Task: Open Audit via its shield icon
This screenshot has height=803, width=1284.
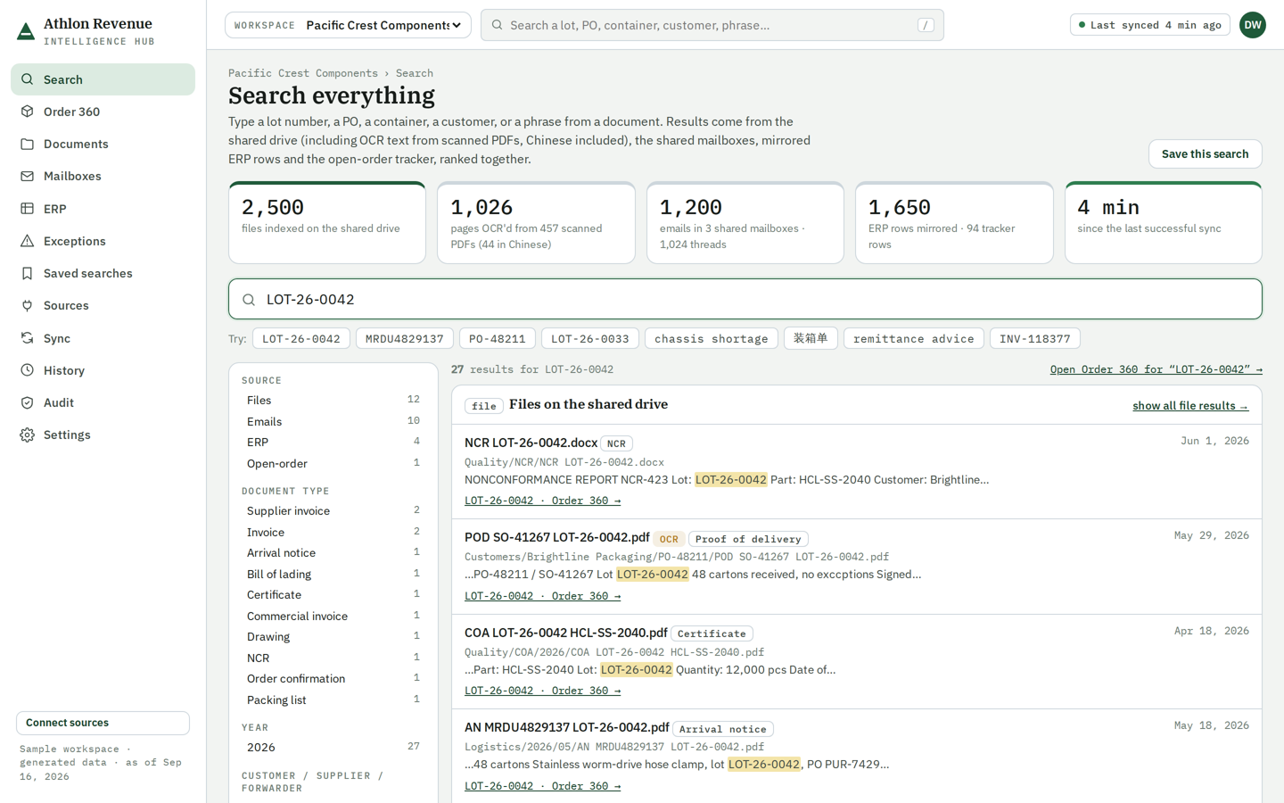Action: (28, 402)
